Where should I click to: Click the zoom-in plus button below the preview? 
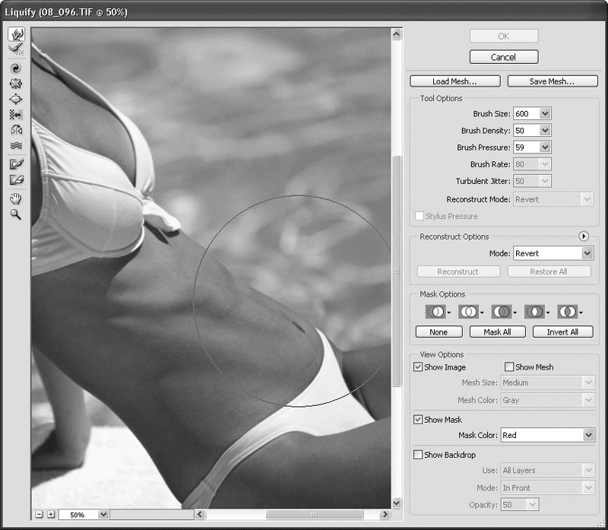[51, 515]
